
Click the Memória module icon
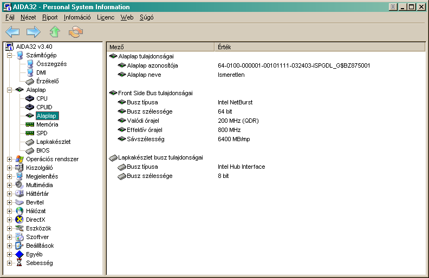pyautogui.click(x=30, y=124)
